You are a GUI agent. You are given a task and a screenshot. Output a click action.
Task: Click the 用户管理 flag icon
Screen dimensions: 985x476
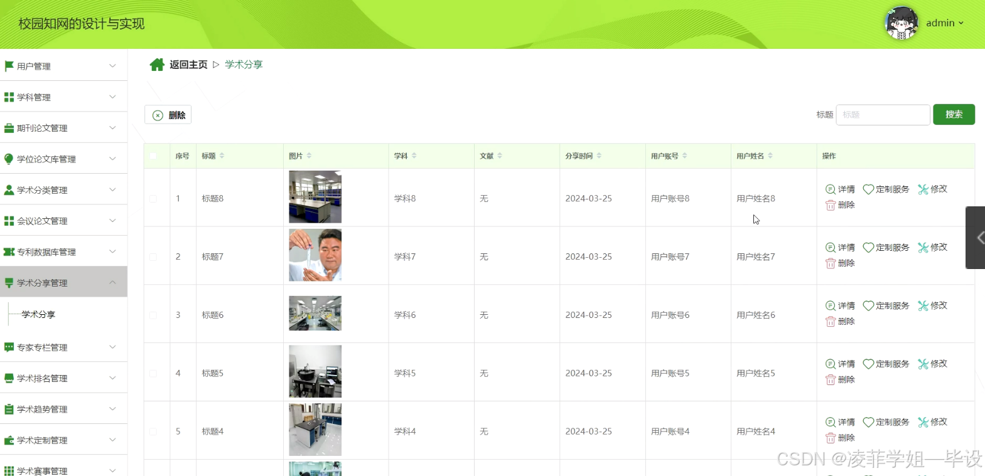tap(9, 66)
